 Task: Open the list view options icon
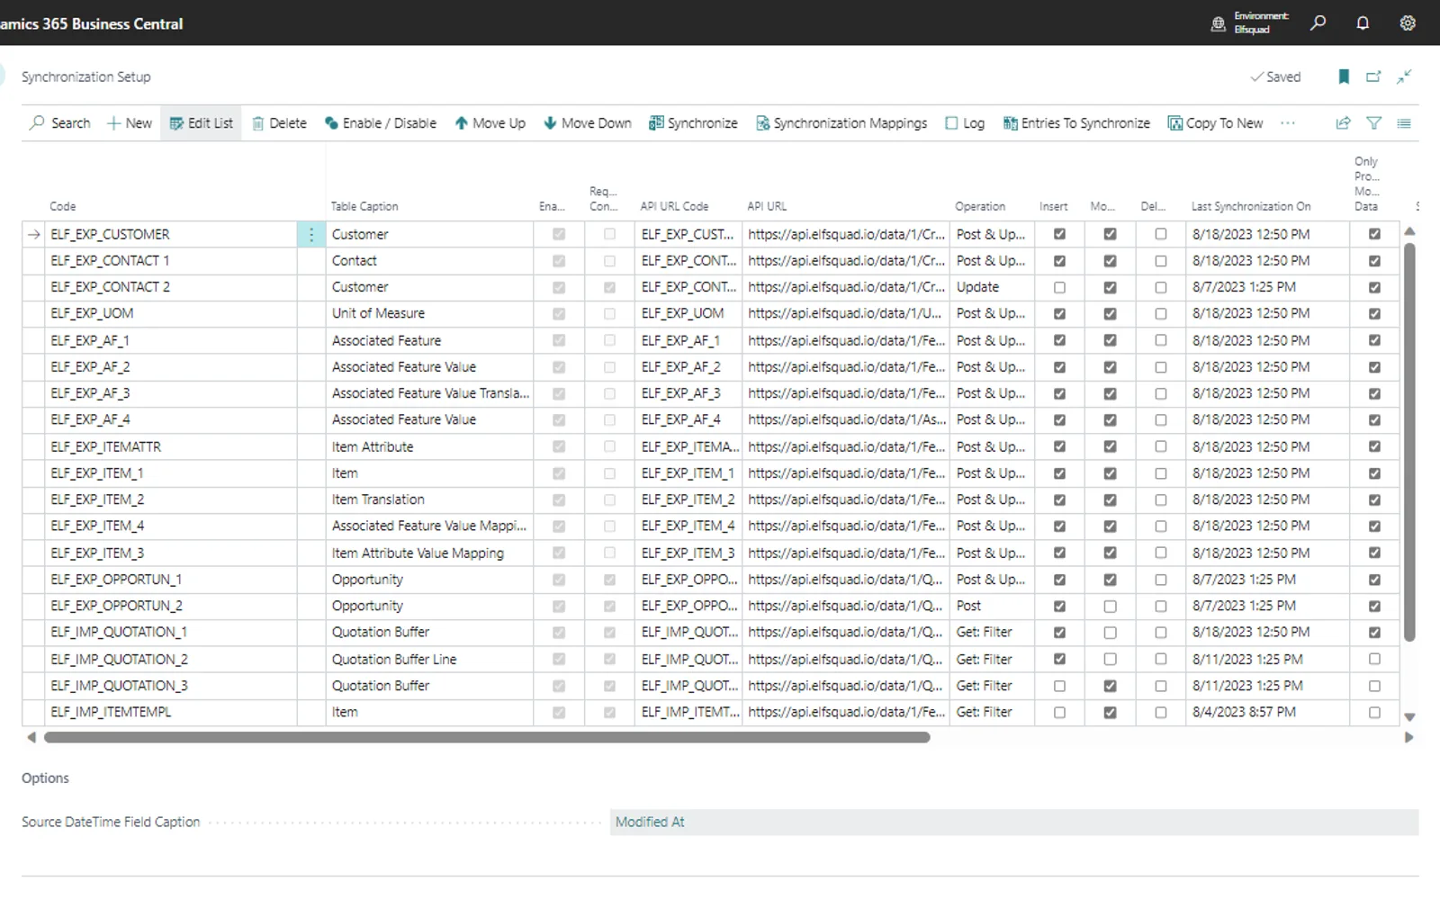[1404, 123]
